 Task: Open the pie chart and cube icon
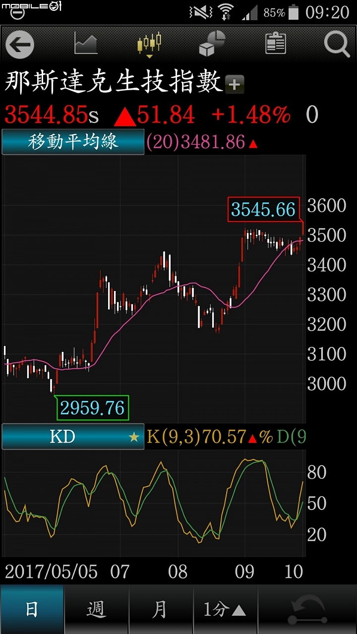[x=212, y=44]
